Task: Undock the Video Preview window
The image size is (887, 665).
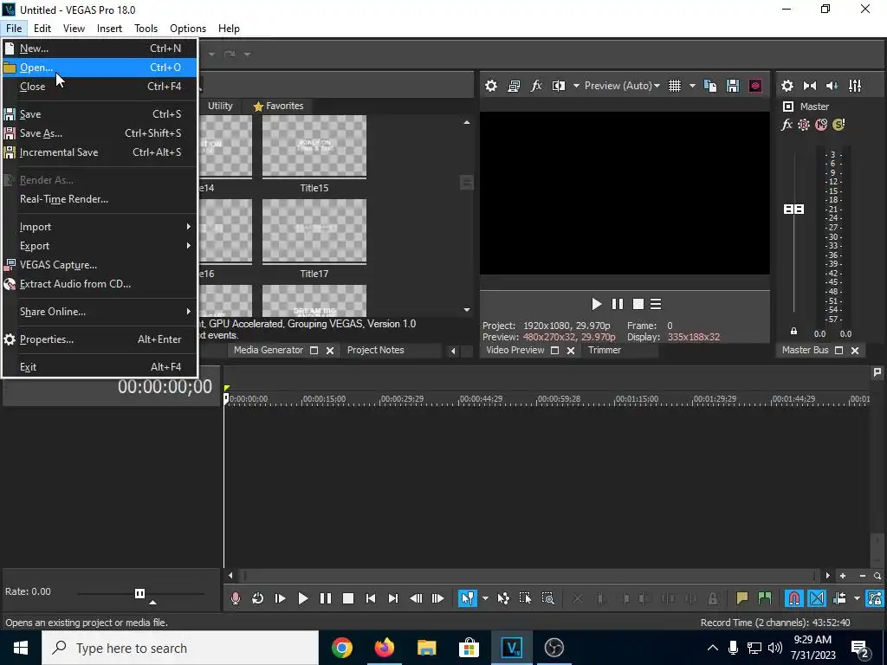Action: point(555,351)
